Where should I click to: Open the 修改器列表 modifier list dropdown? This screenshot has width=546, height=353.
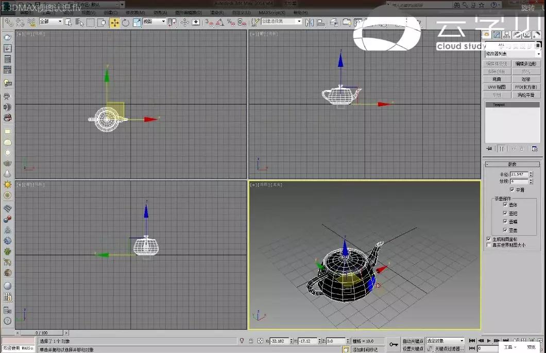click(513, 54)
